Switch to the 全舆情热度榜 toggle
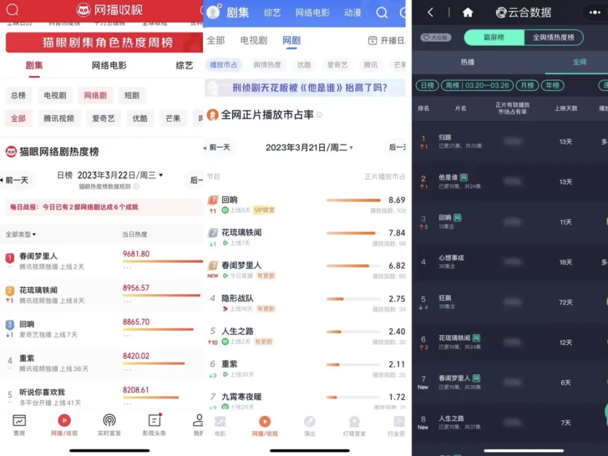This screenshot has width=608, height=456. (x=554, y=37)
